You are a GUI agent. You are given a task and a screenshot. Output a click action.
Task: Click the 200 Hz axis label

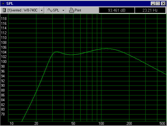pos(129,124)
